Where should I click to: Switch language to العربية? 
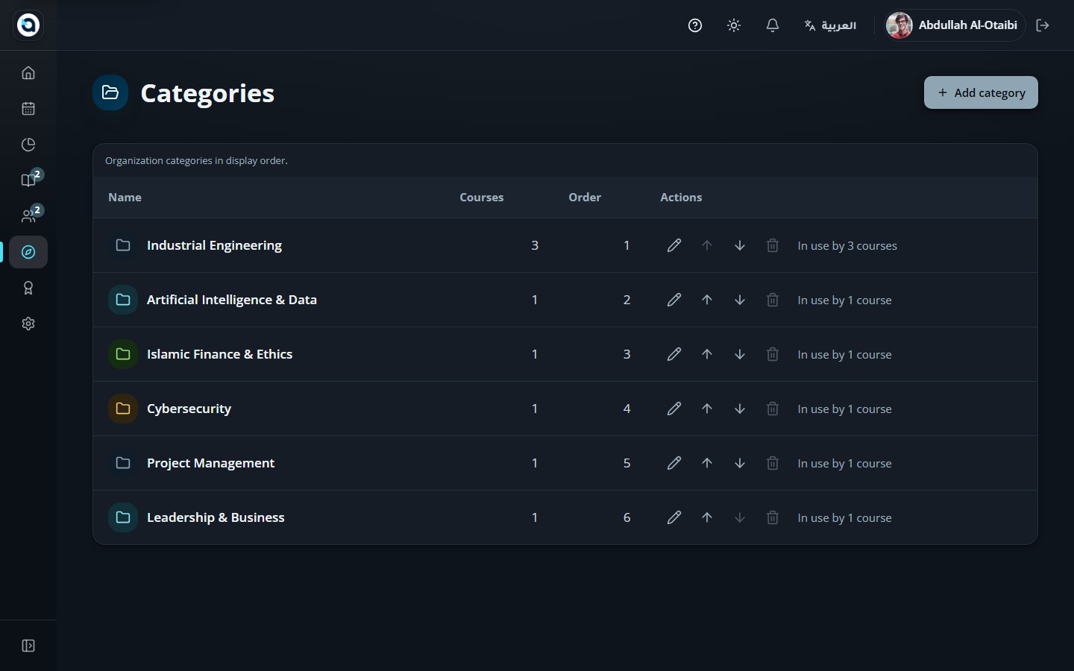[x=830, y=25]
